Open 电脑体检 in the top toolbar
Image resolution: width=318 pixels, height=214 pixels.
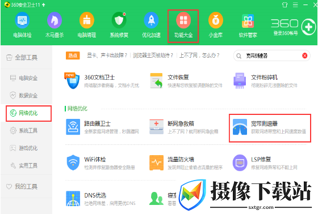tap(22, 25)
